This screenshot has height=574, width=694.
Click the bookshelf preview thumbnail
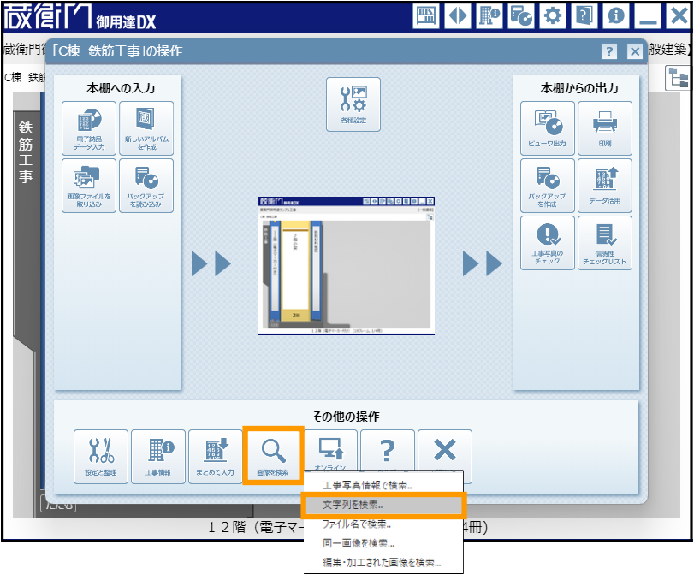tap(347, 265)
